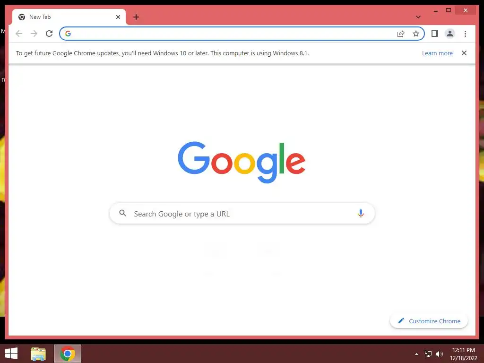Click the magnifier icon in search box
The height and width of the screenshot is (363, 484).
pos(122,213)
